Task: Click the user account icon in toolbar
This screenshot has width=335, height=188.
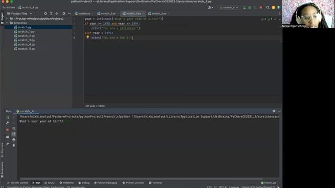Action: [210, 7]
